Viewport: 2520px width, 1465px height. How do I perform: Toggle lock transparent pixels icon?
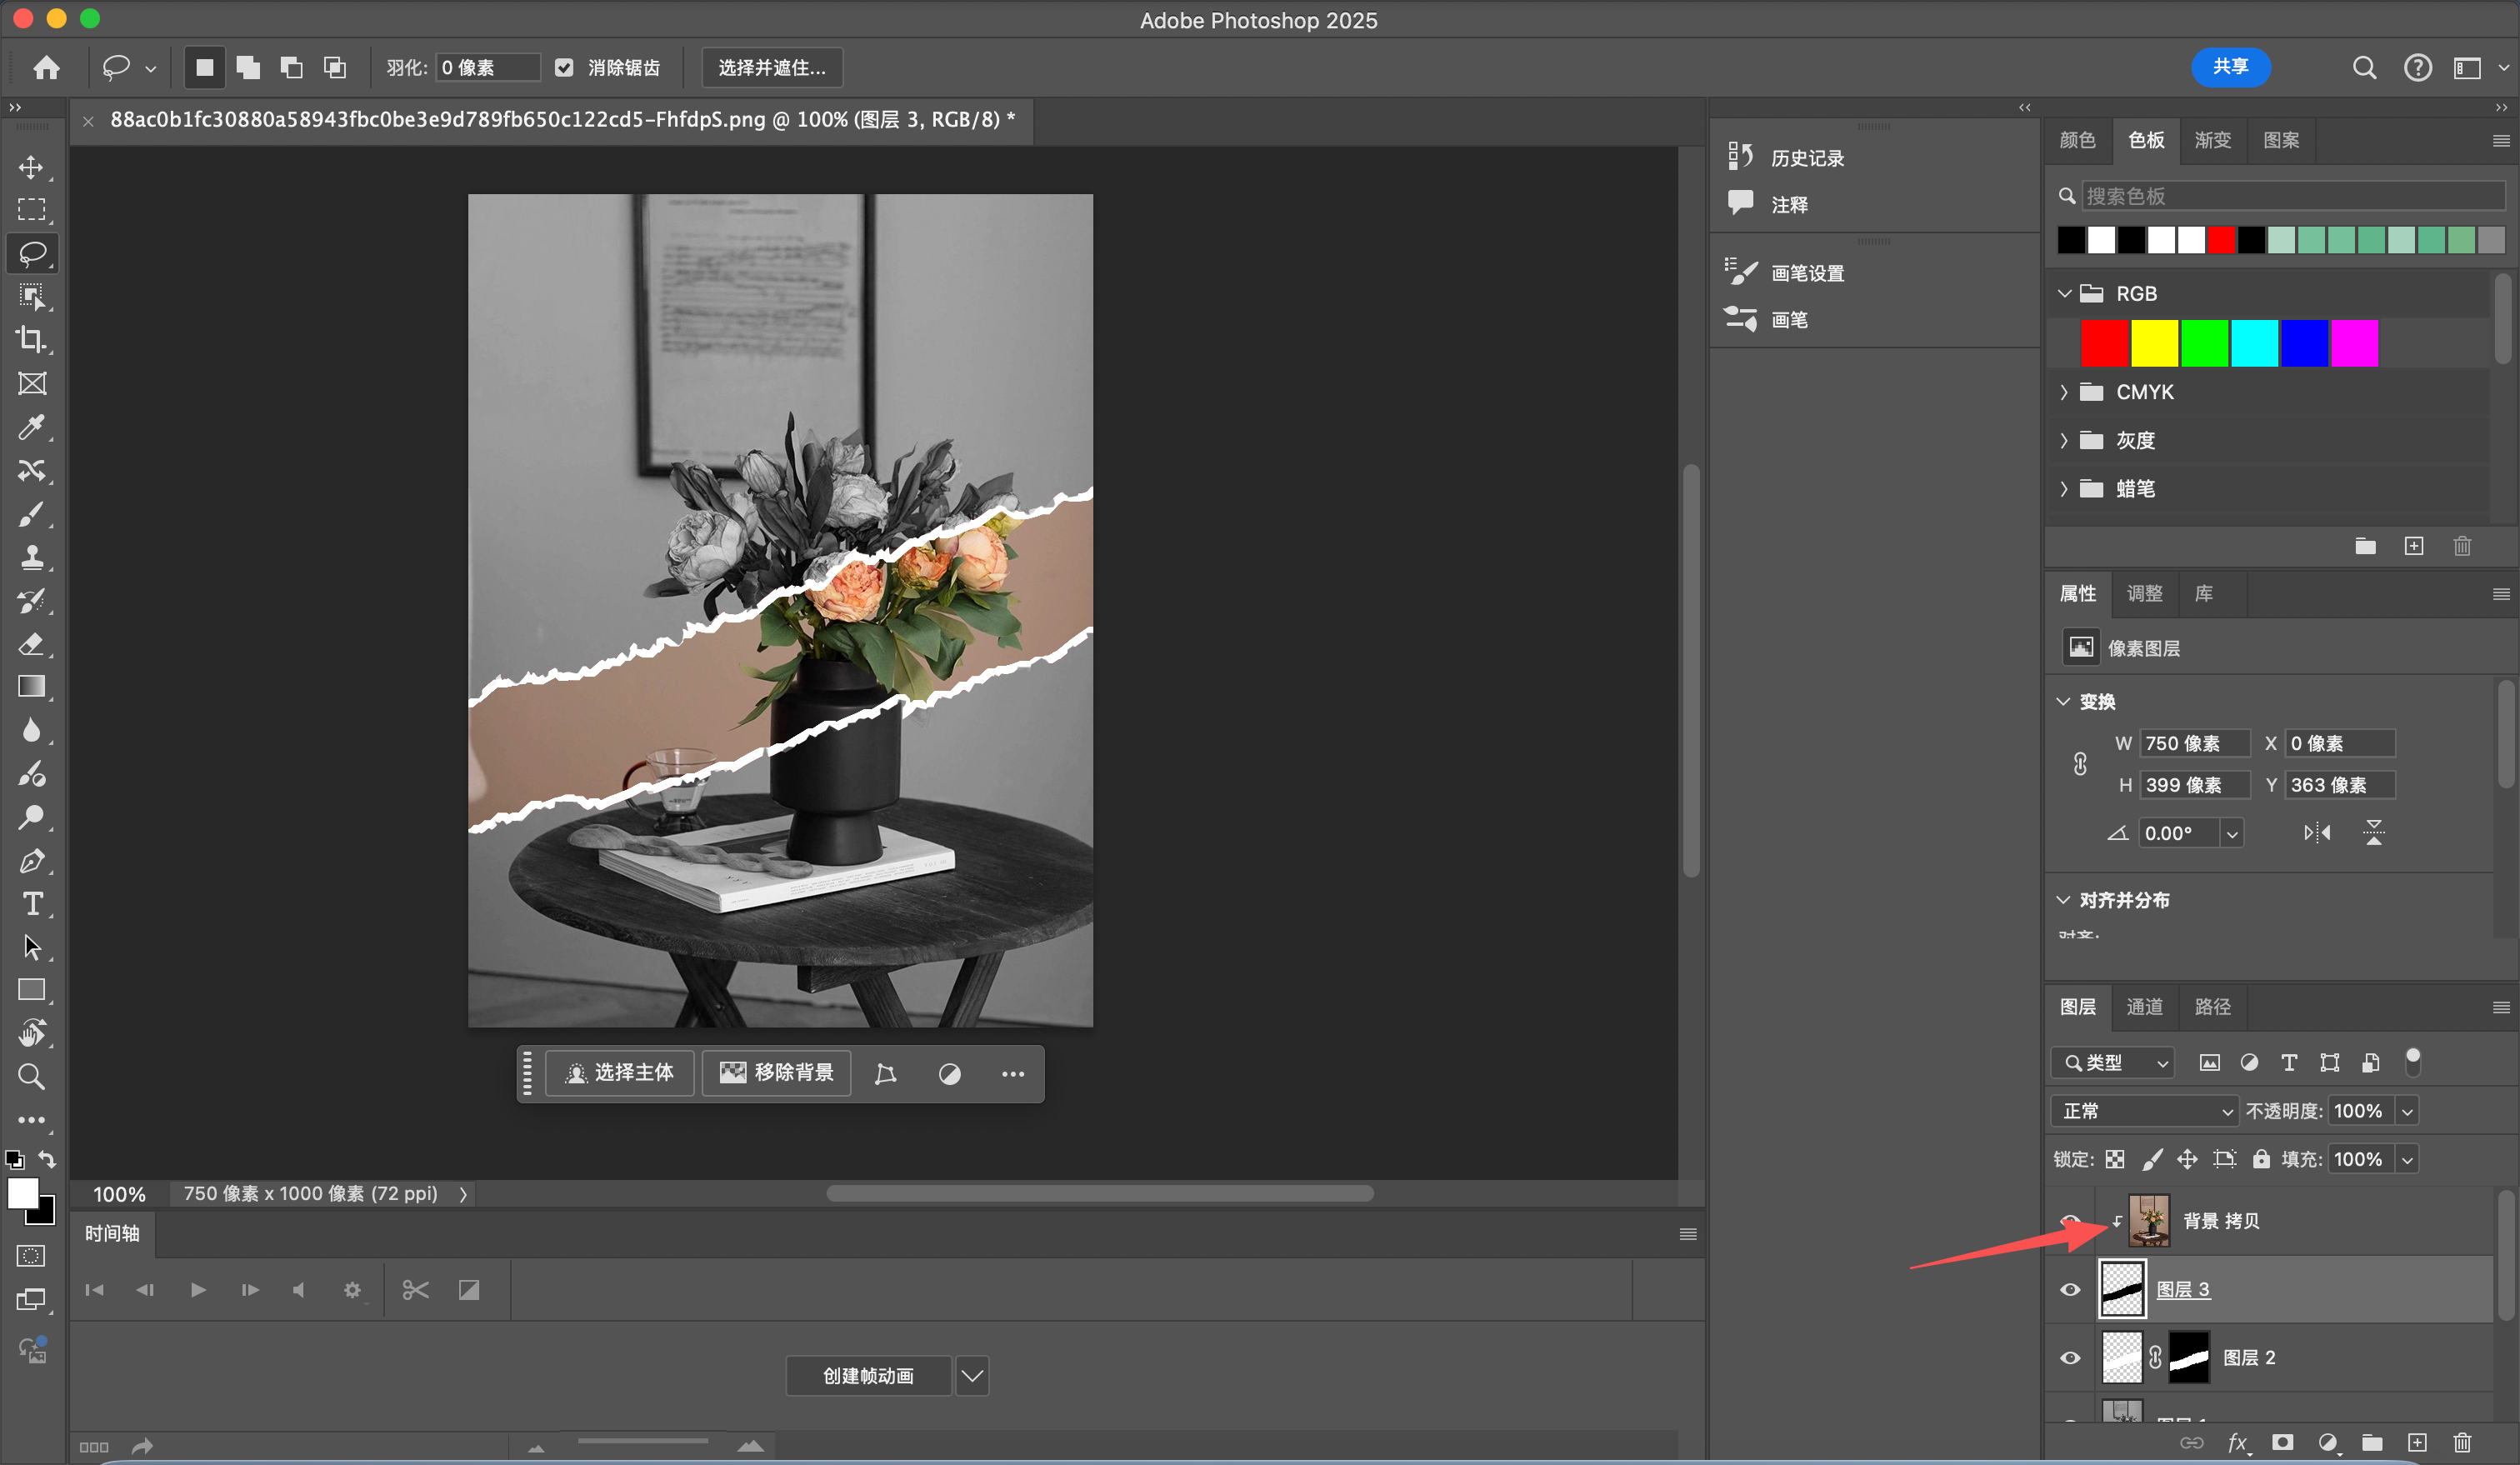click(2114, 1159)
